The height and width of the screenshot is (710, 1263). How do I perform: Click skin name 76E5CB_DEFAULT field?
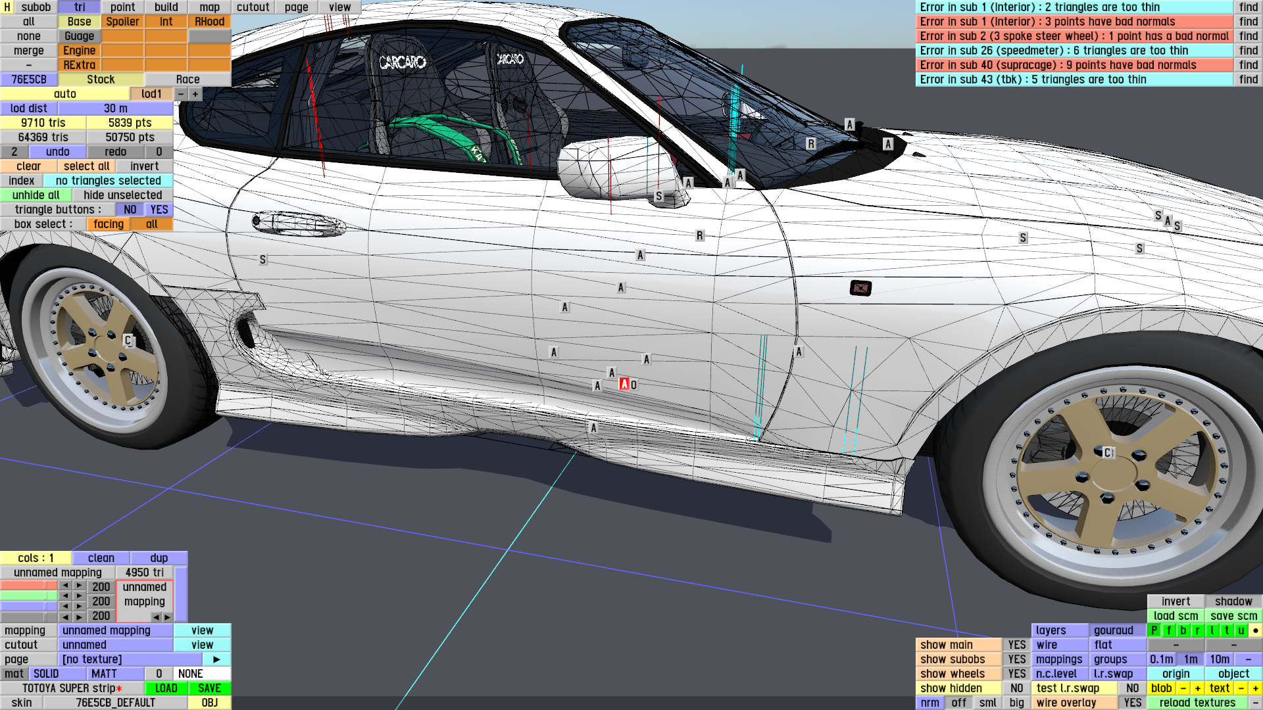coord(115,703)
